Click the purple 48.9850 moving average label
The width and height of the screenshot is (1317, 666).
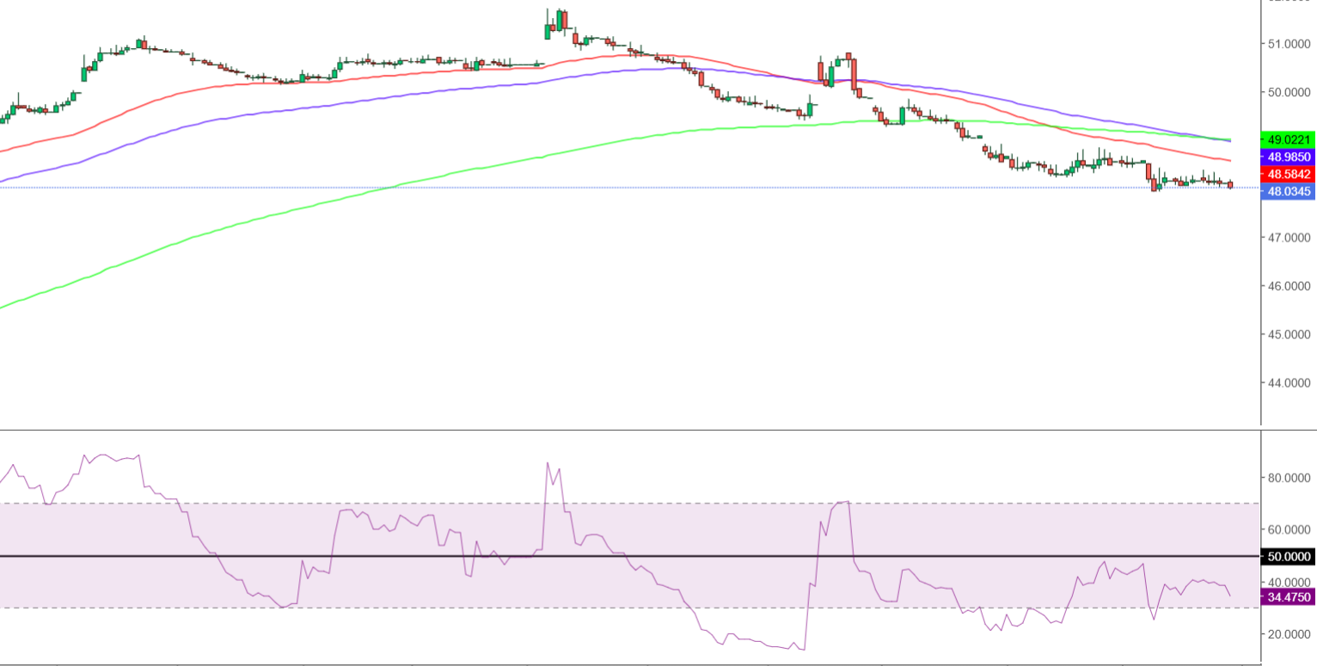click(x=1288, y=157)
